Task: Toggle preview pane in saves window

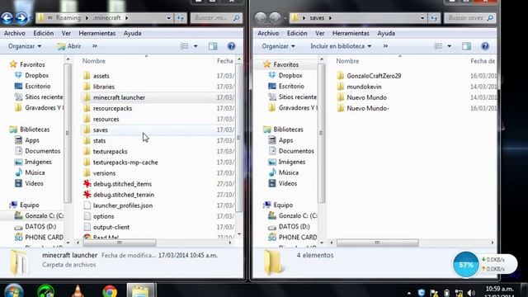Action: [466, 46]
